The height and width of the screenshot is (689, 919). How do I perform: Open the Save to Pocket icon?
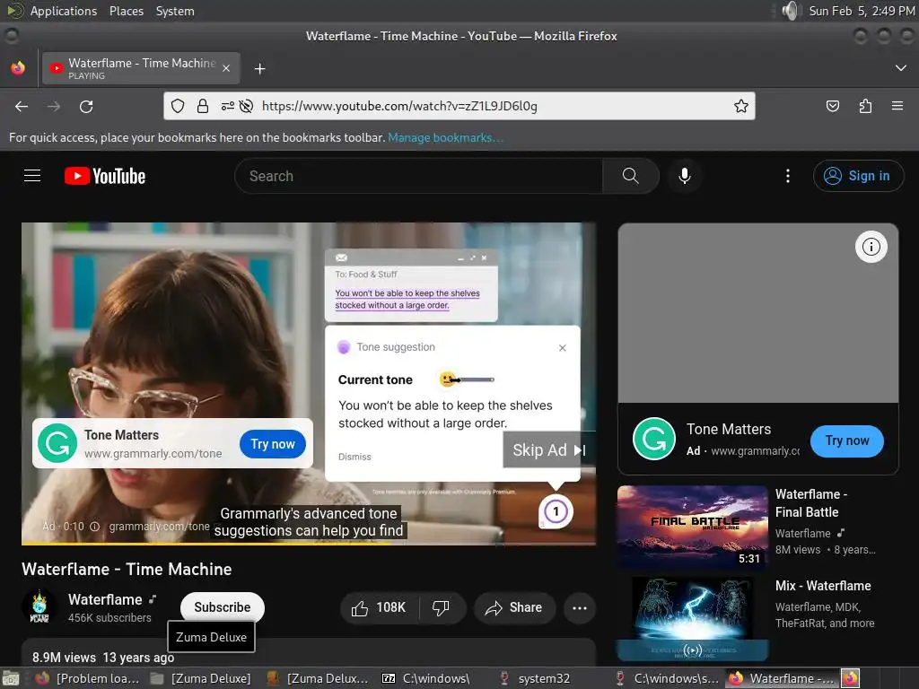832,106
